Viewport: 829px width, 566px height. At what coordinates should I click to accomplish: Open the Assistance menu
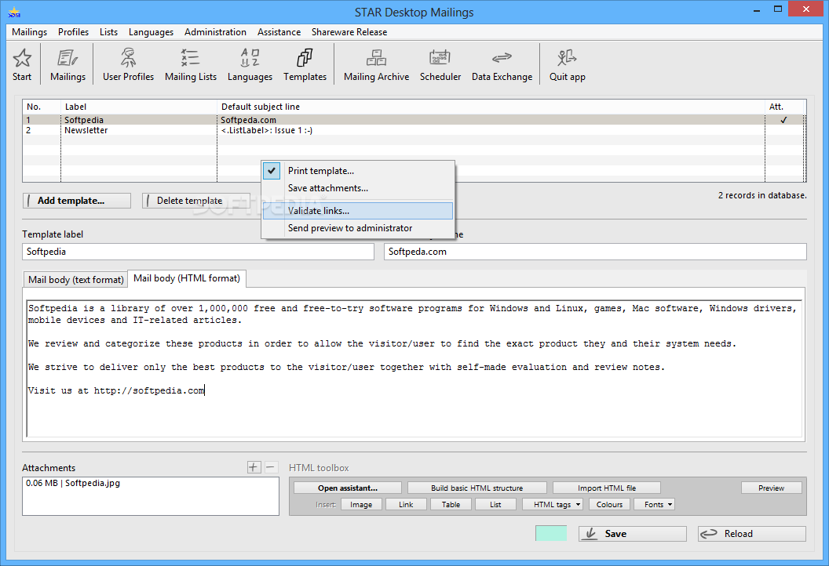tap(279, 32)
